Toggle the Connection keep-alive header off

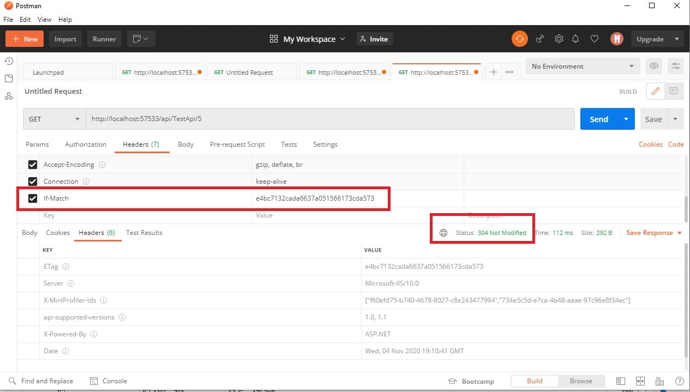pyautogui.click(x=33, y=181)
